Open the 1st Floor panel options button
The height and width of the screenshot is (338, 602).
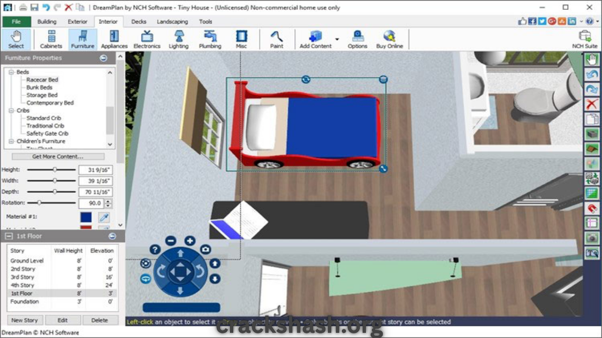click(112, 236)
